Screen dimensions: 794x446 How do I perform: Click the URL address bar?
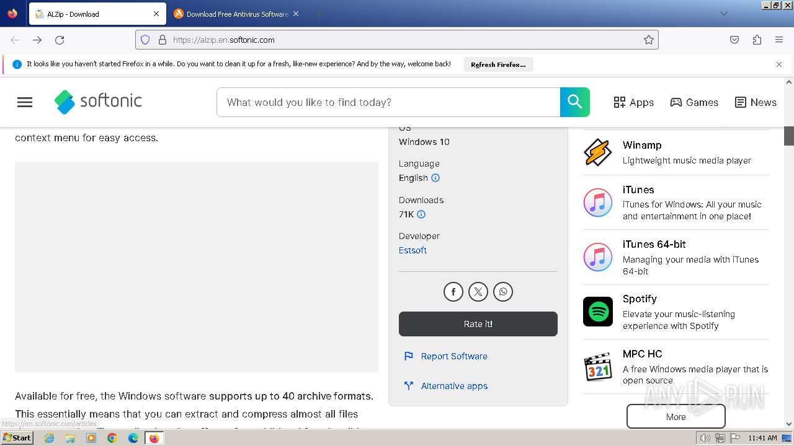pos(397,40)
